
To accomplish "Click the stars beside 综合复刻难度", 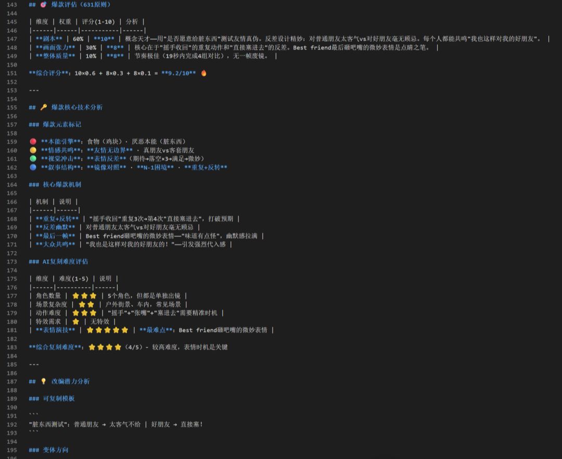I will (105, 347).
